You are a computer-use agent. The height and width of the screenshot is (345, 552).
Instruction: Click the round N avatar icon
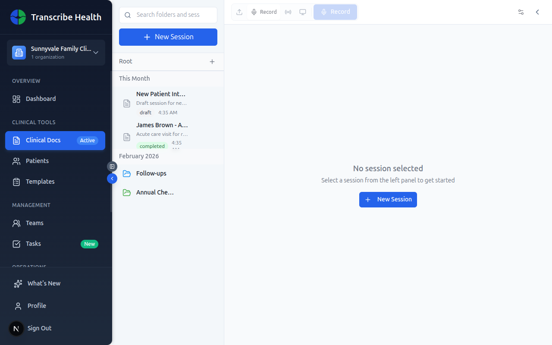16,329
